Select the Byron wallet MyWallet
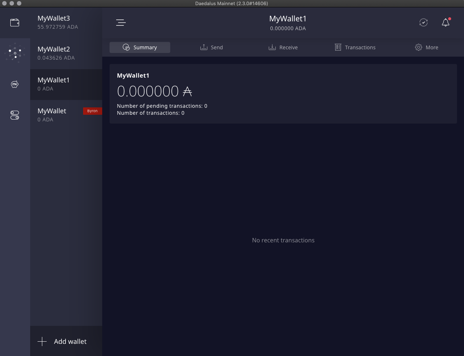 [x=66, y=115]
